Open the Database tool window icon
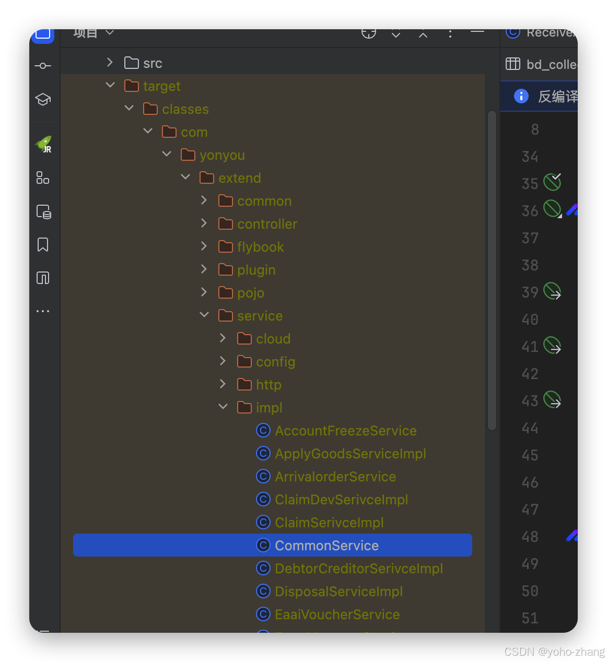The height and width of the screenshot is (662, 607). click(43, 212)
